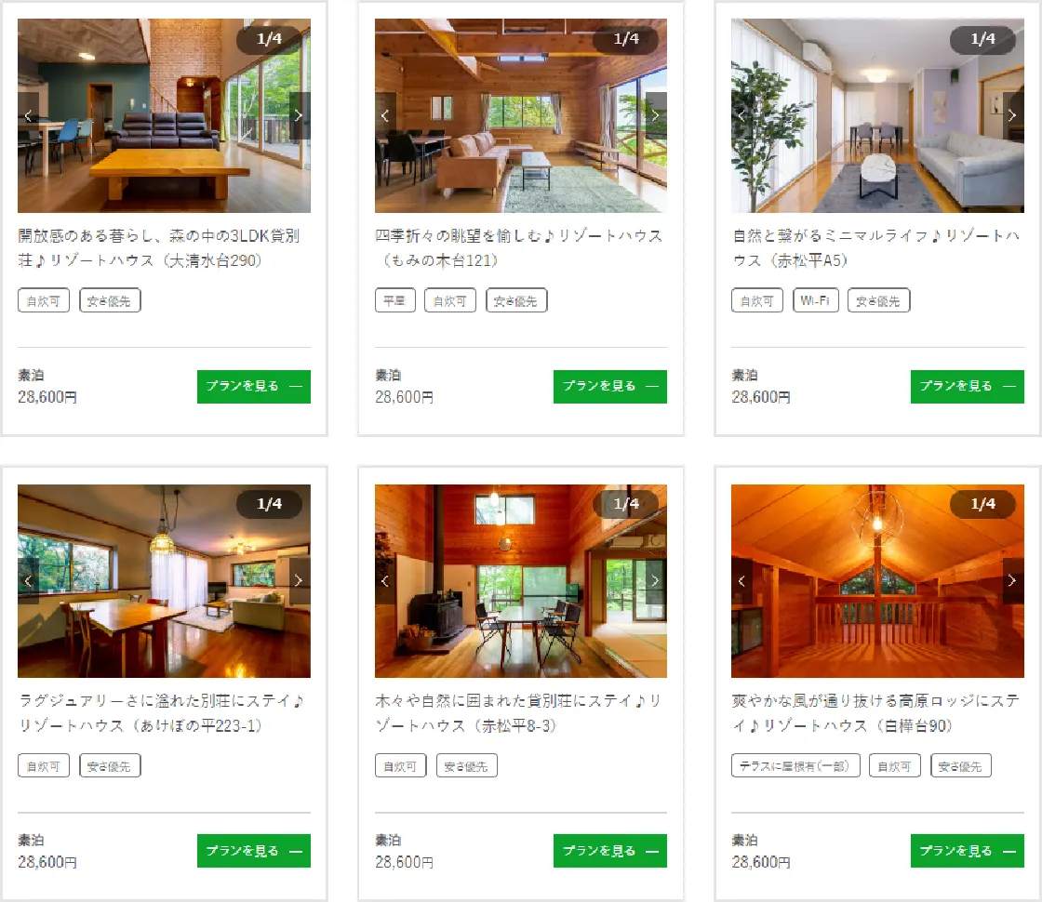The image size is (1042, 902).
Task: Show previous photo for 白樺台90 lodge
Action: [741, 580]
